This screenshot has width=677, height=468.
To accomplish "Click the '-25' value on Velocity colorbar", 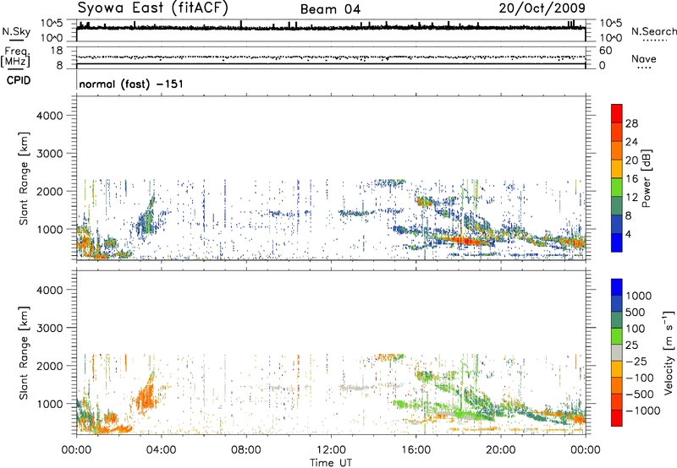I will pyautogui.click(x=637, y=362).
